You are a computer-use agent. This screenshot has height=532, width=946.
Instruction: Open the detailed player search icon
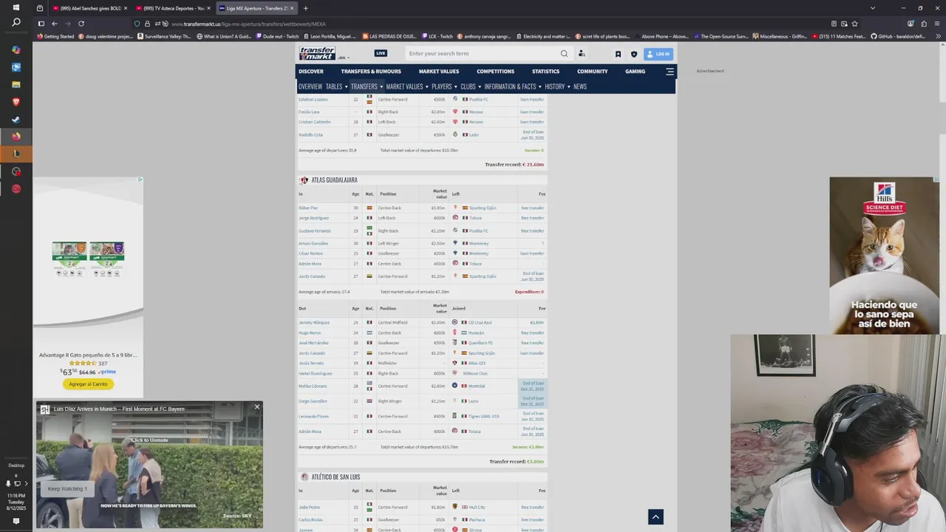pyautogui.click(x=582, y=53)
